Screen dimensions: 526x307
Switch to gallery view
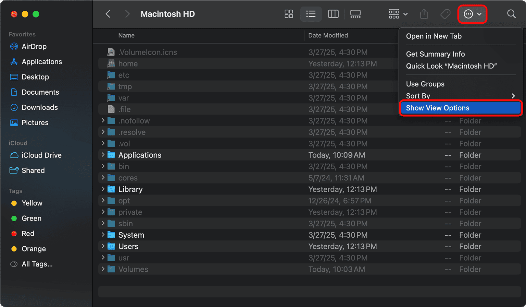355,14
